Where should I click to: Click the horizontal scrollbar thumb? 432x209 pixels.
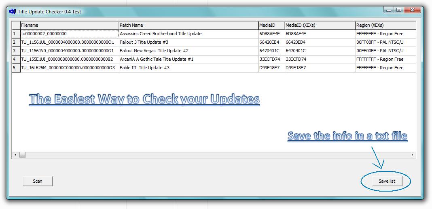point(23,155)
